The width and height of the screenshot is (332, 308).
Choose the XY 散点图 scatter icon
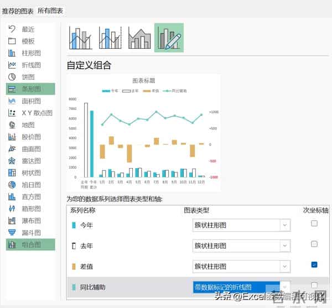coord(12,113)
